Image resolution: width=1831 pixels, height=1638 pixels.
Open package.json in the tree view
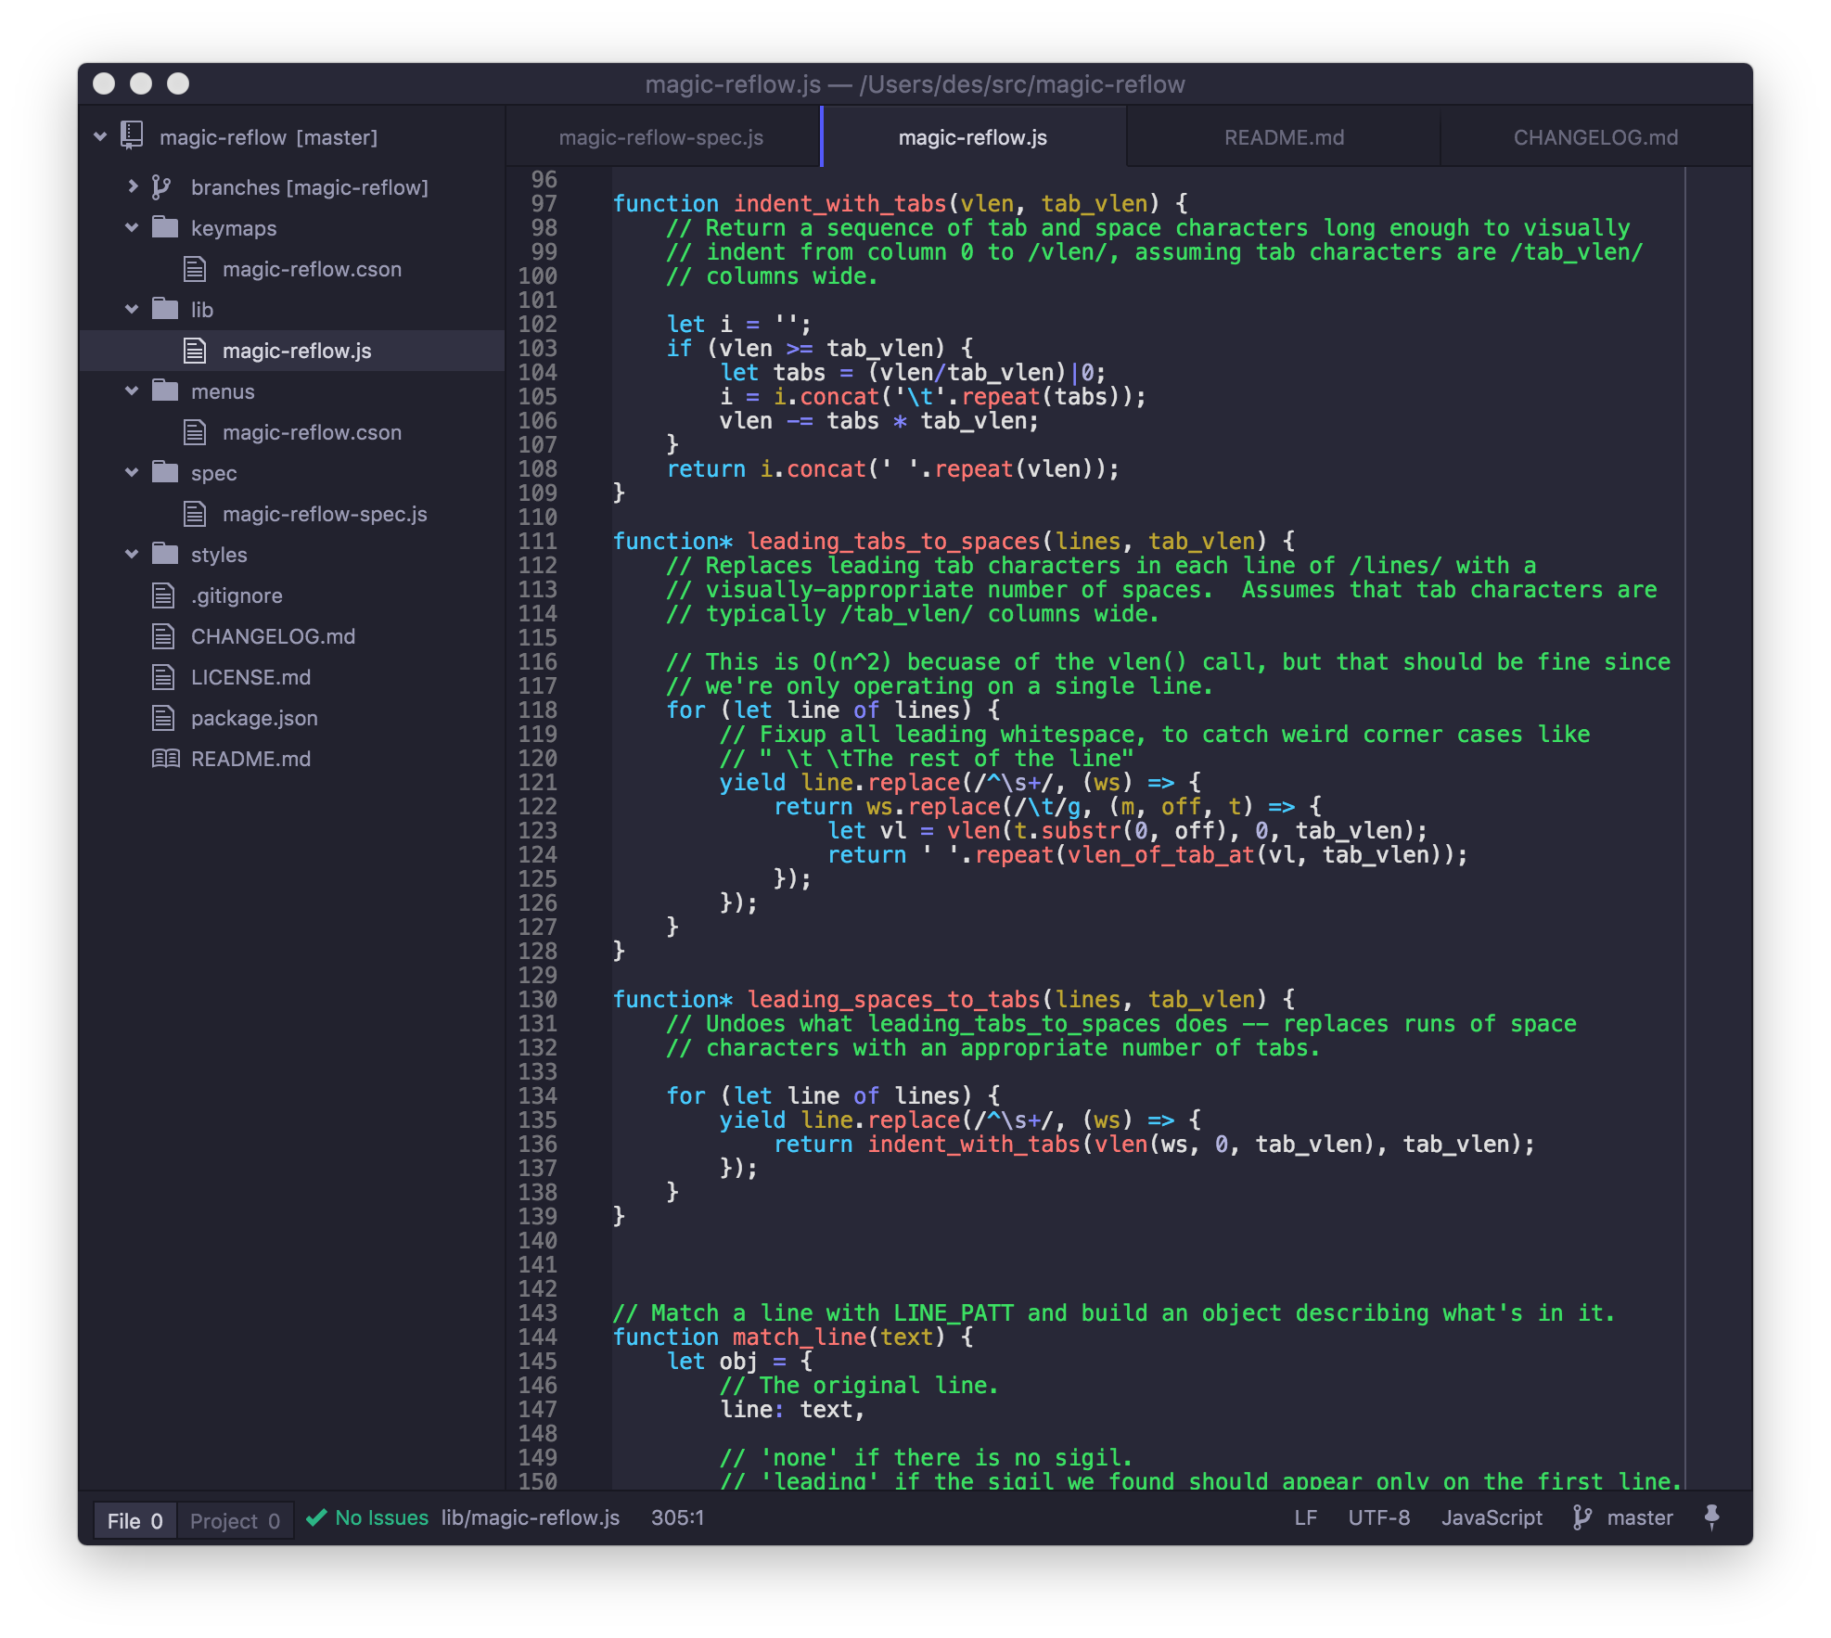pos(254,718)
